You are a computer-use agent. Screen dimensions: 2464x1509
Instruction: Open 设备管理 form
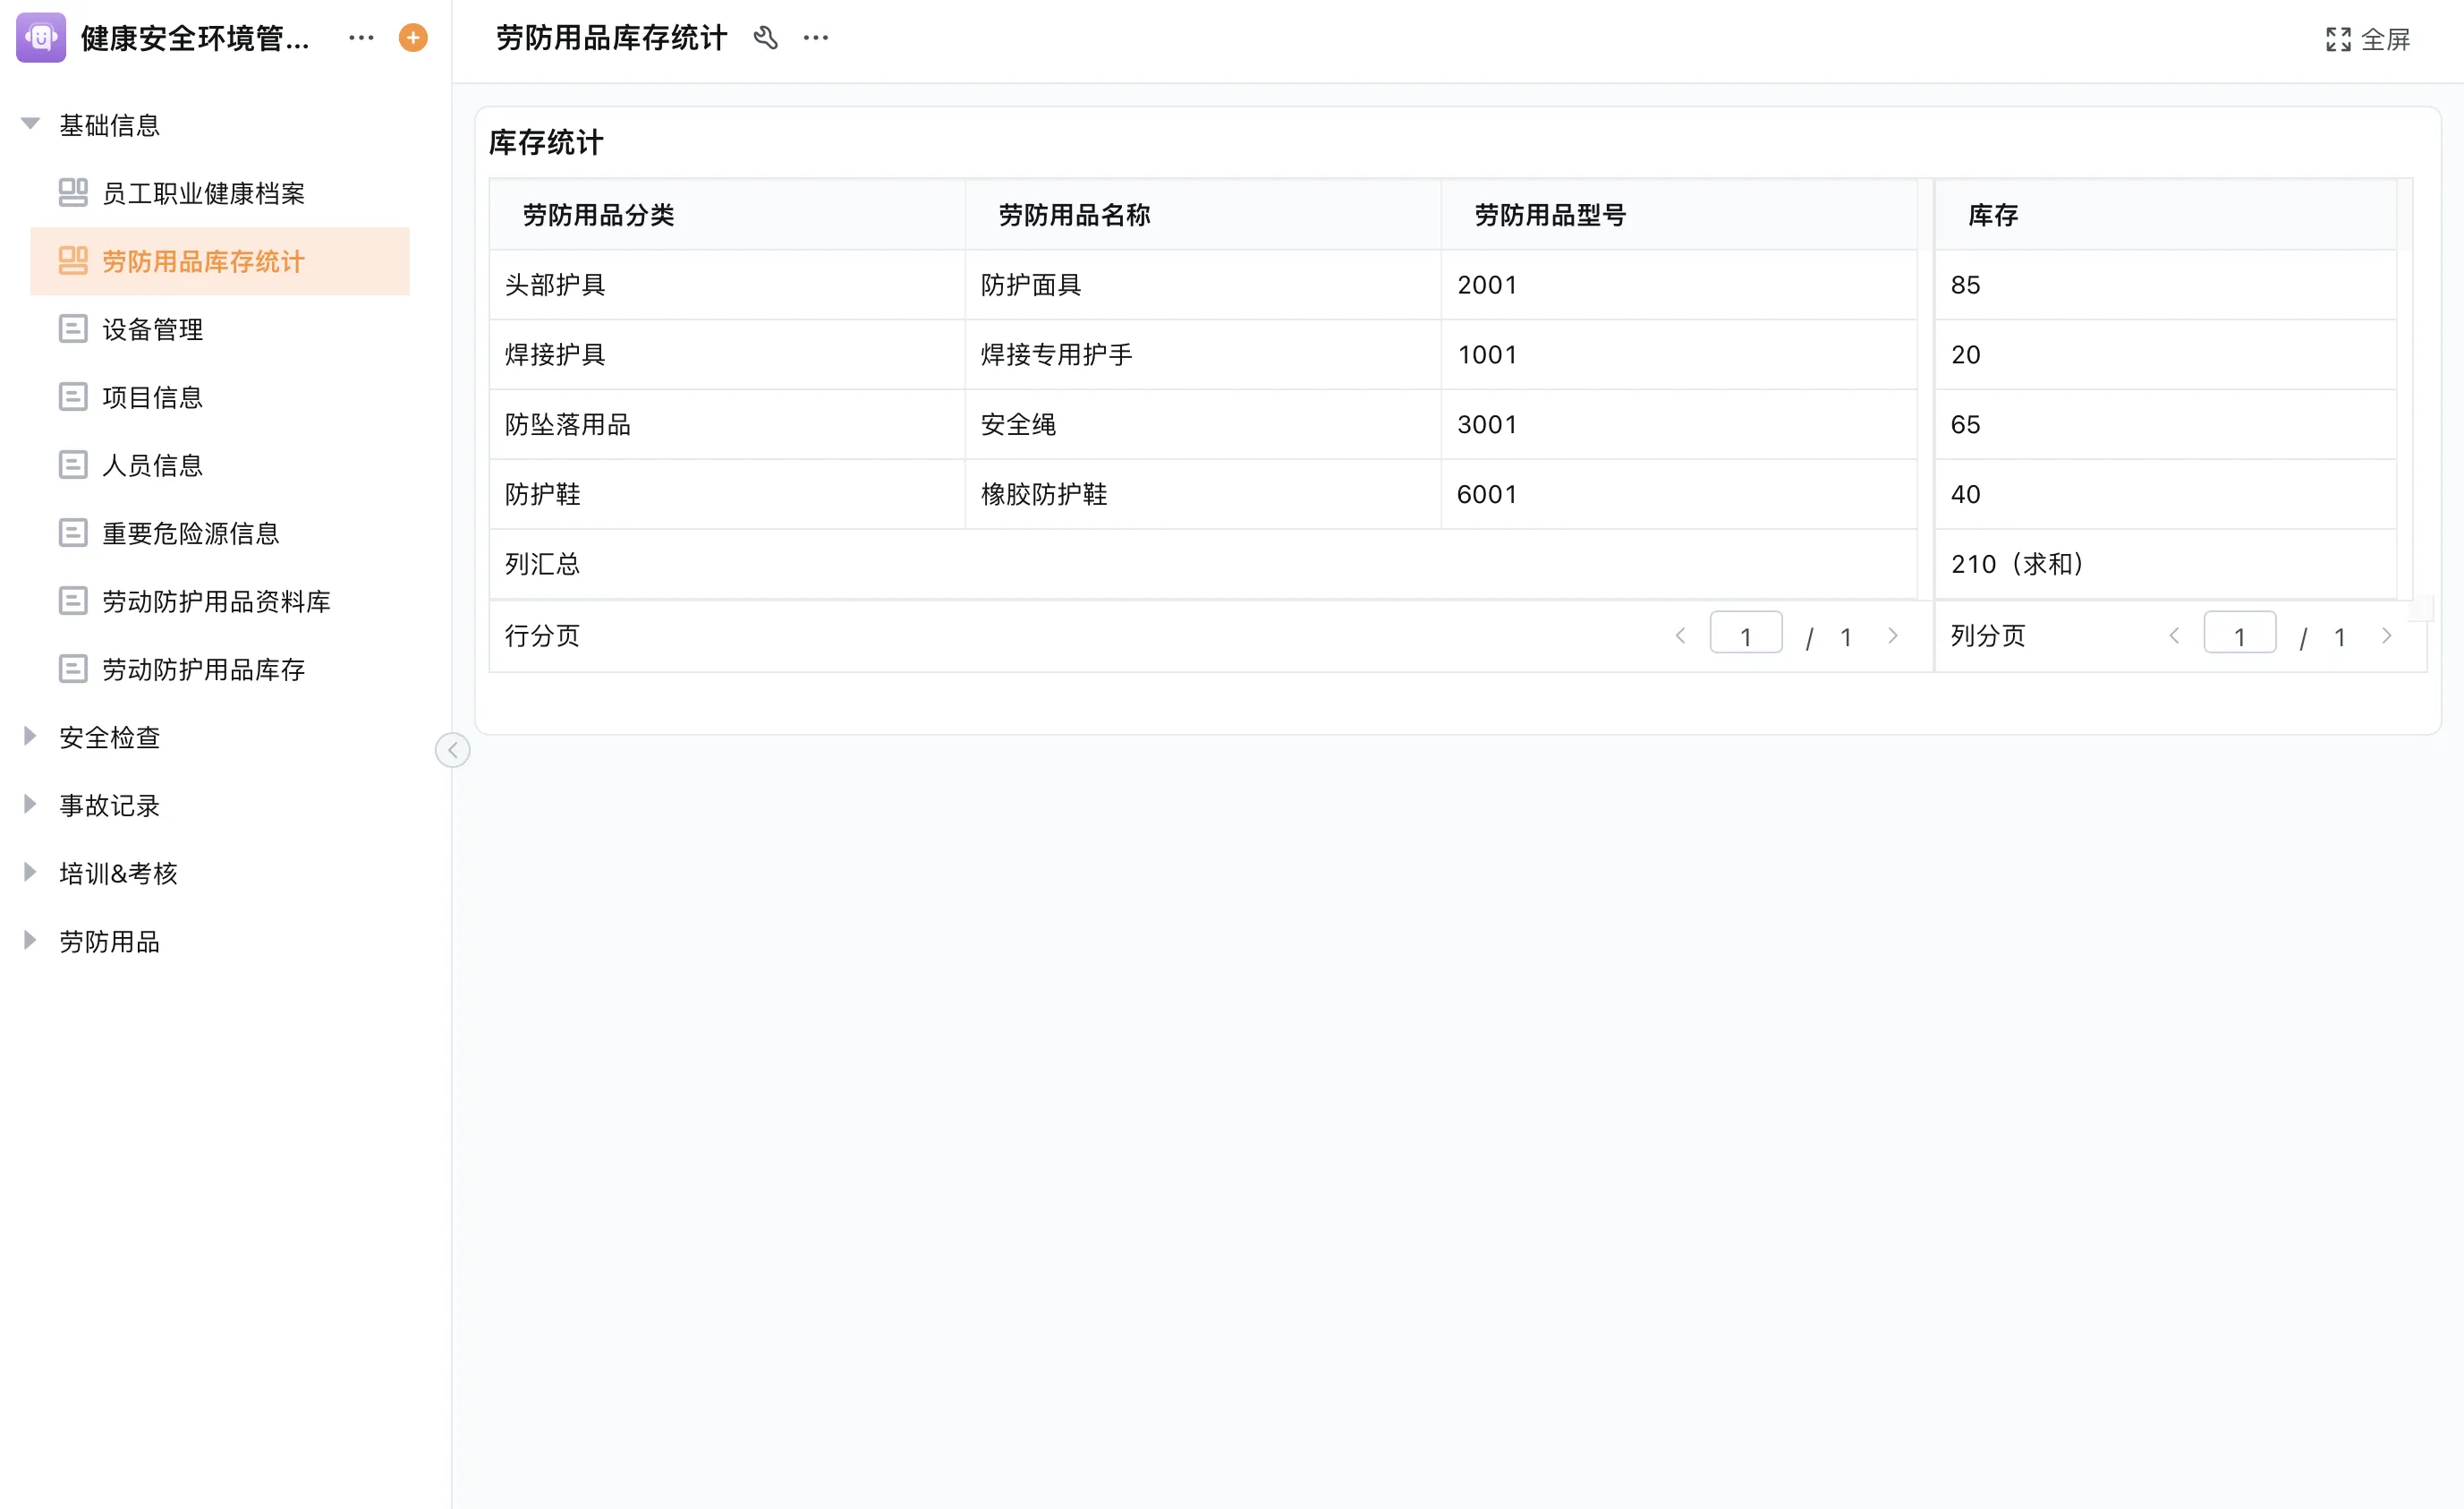[x=152, y=329]
